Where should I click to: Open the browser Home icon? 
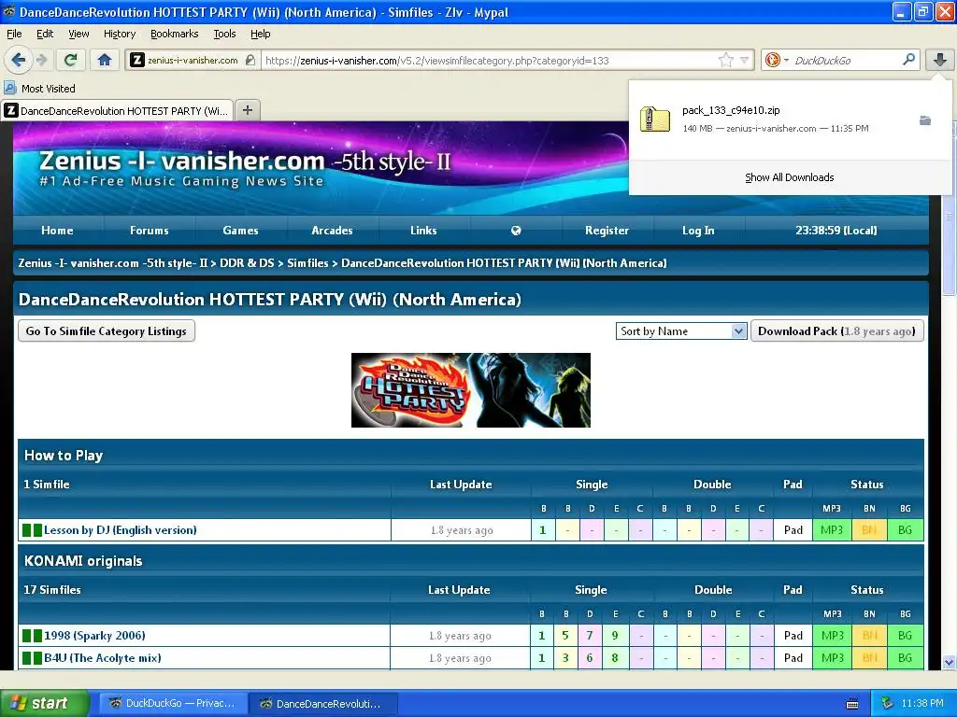click(105, 60)
